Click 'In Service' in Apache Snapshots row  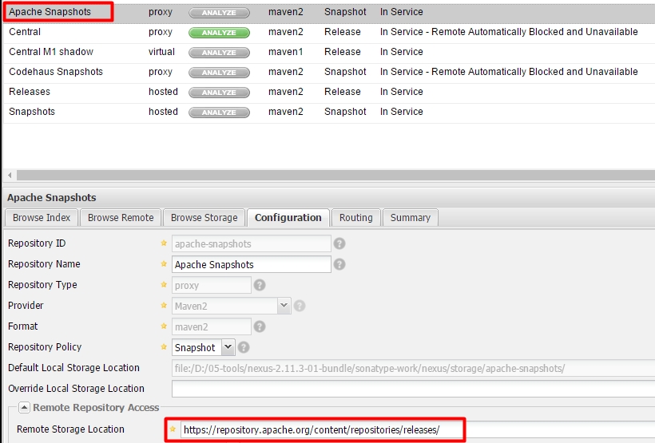402,12
